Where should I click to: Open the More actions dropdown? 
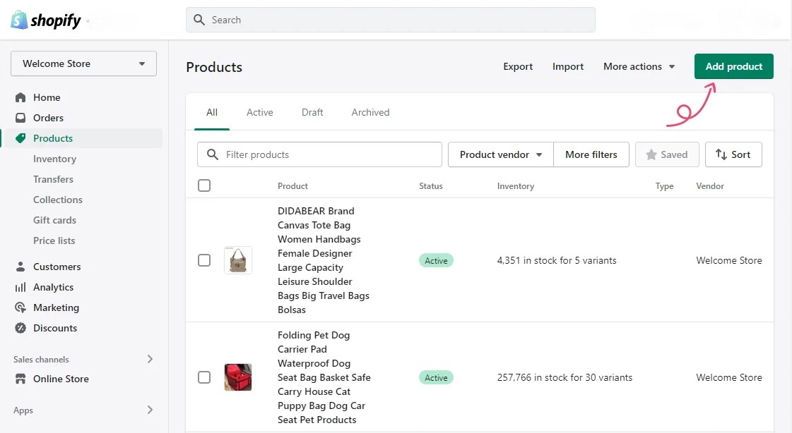[639, 66]
